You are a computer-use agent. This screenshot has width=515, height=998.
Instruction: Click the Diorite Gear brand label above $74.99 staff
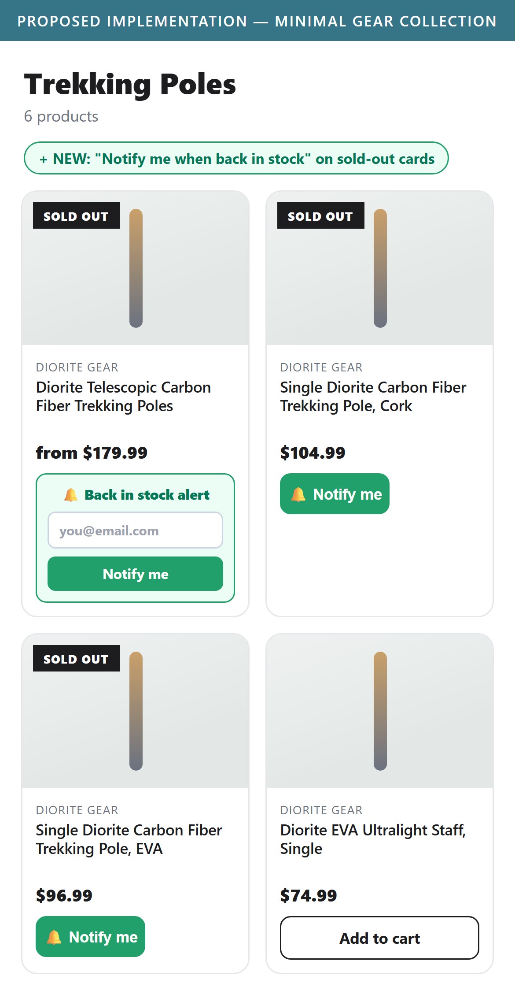point(321,810)
